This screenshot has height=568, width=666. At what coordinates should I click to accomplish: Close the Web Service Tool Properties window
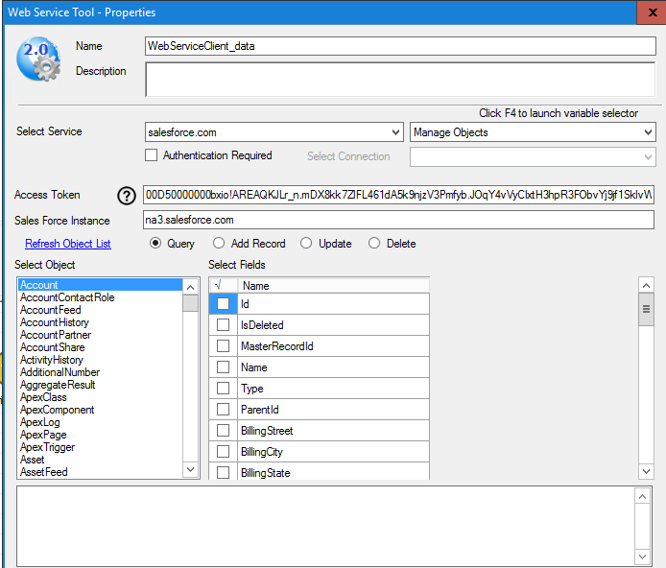tap(652, 12)
